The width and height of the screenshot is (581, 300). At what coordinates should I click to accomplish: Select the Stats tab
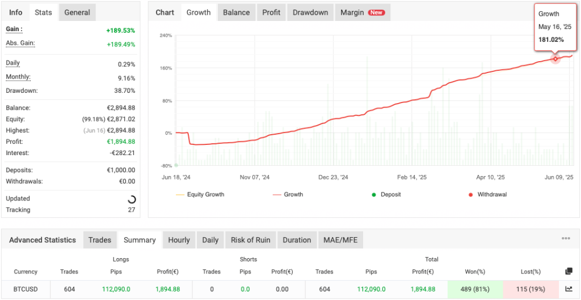[x=43, y=12]
